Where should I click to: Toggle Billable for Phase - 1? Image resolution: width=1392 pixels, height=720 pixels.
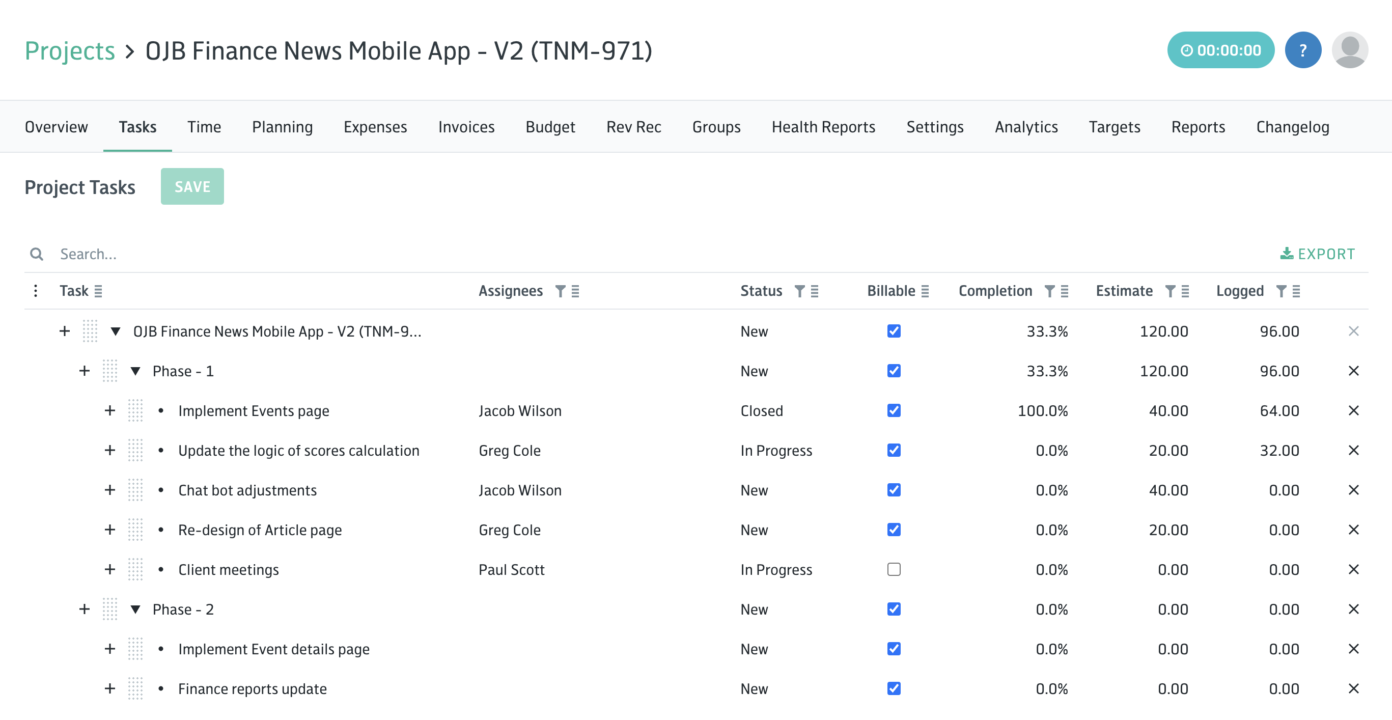point(894,371)
